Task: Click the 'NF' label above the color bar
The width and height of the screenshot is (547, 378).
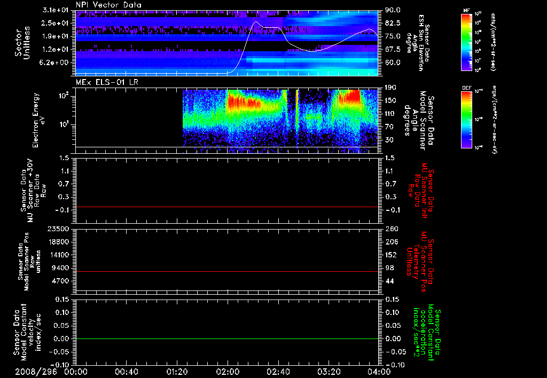Action: 466,11
